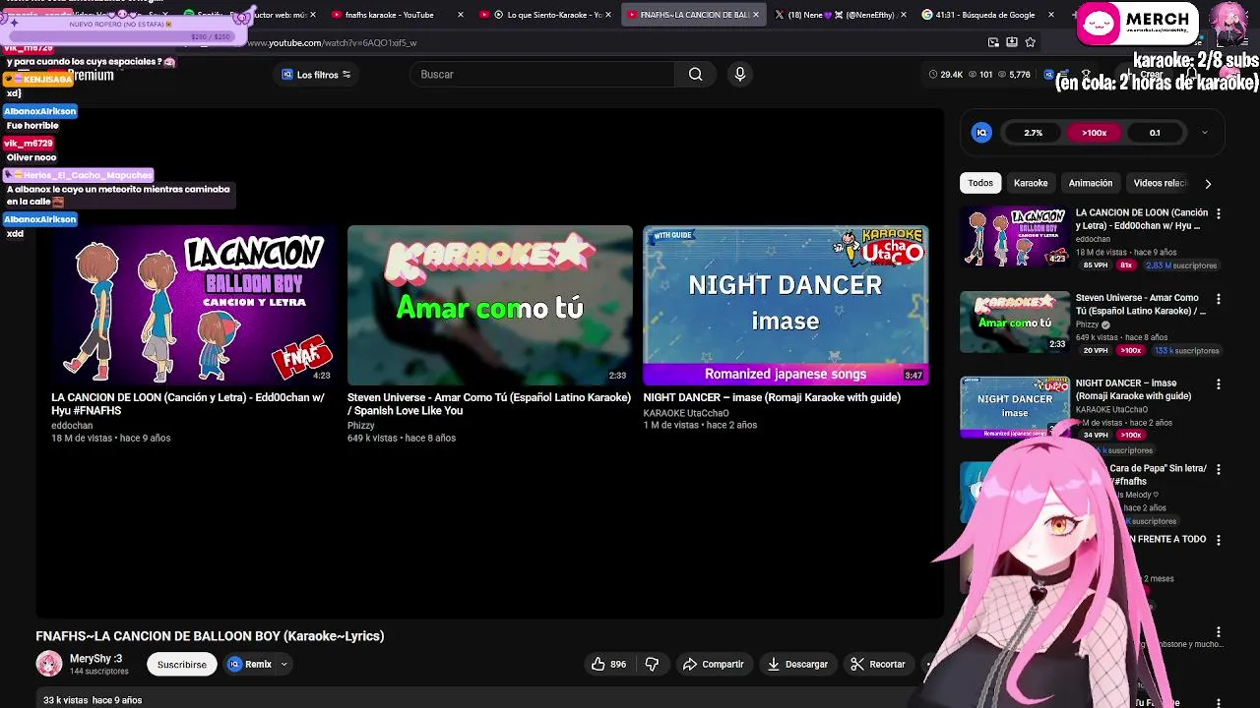Image resolution: width=1260 pixels, height=708 pixels.
Task: Click the 5,776 vidIQ views counter
Action: [x=1013, y=75]
